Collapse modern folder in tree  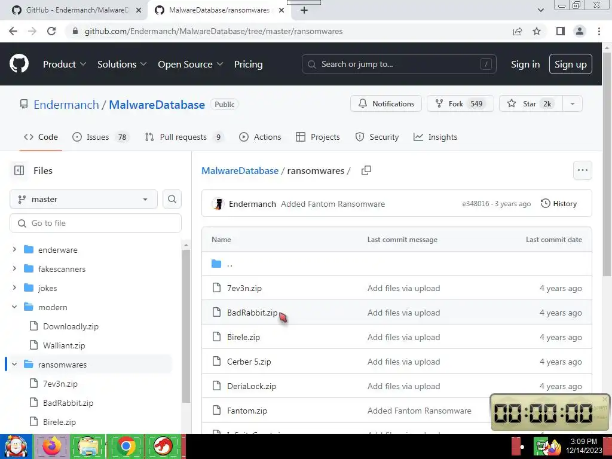[14, 307]
